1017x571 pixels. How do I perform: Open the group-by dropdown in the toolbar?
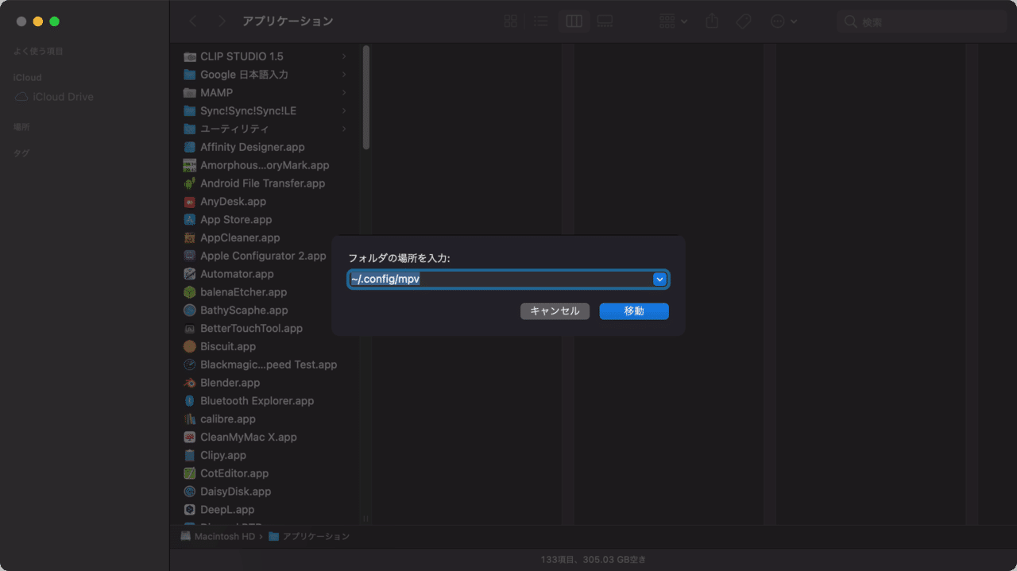pyautogui.click(x=673, y=21)
